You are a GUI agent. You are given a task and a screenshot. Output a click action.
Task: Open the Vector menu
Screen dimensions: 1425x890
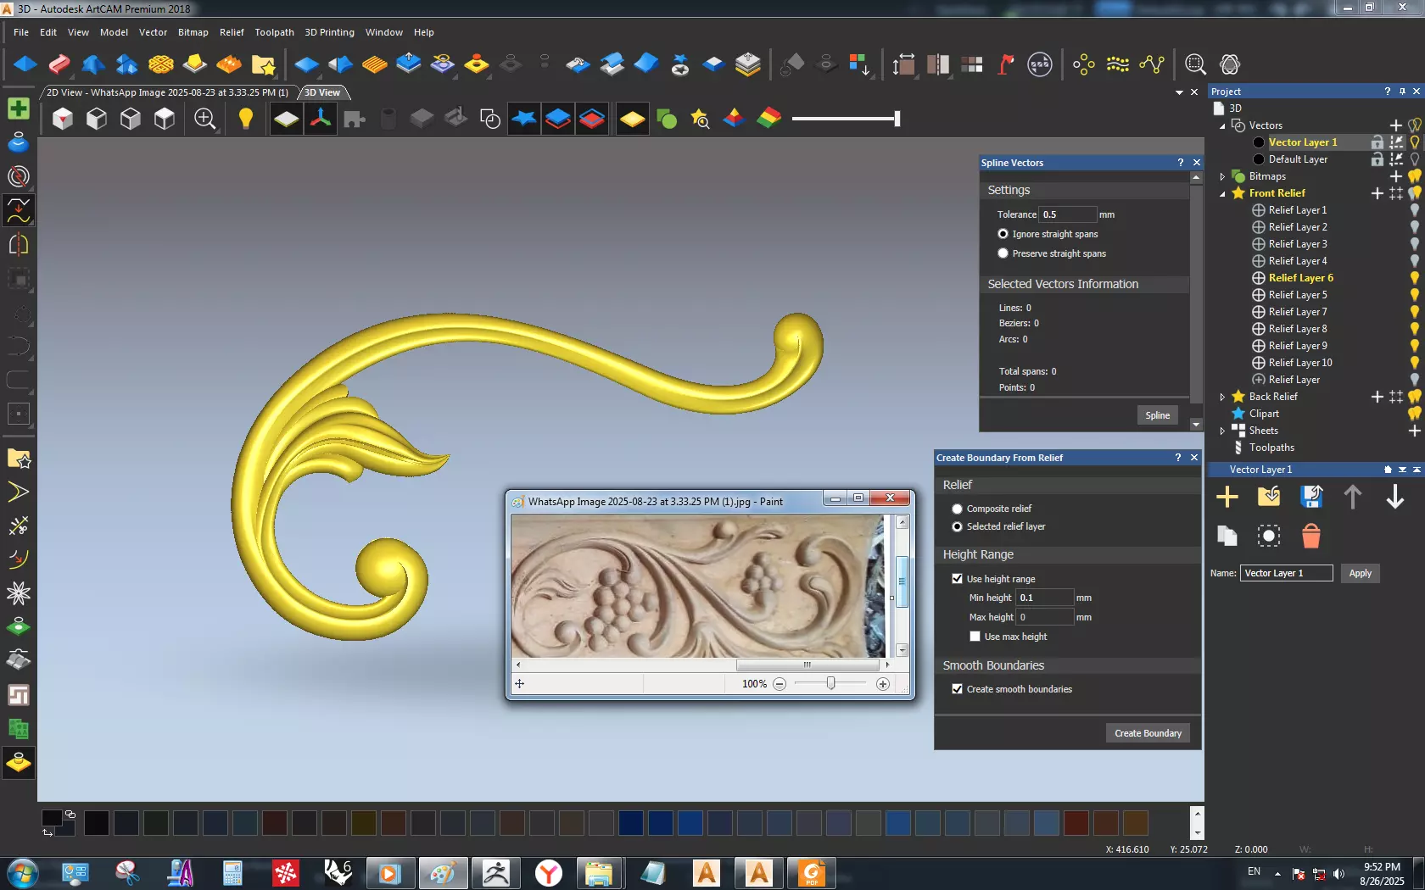coord(153,32)
